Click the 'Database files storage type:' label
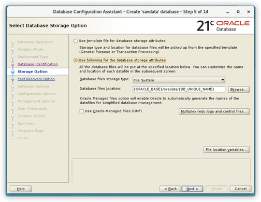This screenshot has height=202, width=261. pos(104,79)
